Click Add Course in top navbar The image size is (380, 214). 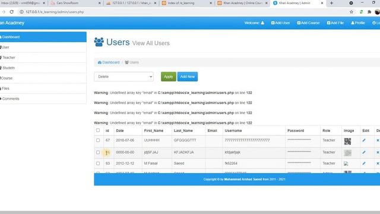pyautogui.click(x=308, y=23)
